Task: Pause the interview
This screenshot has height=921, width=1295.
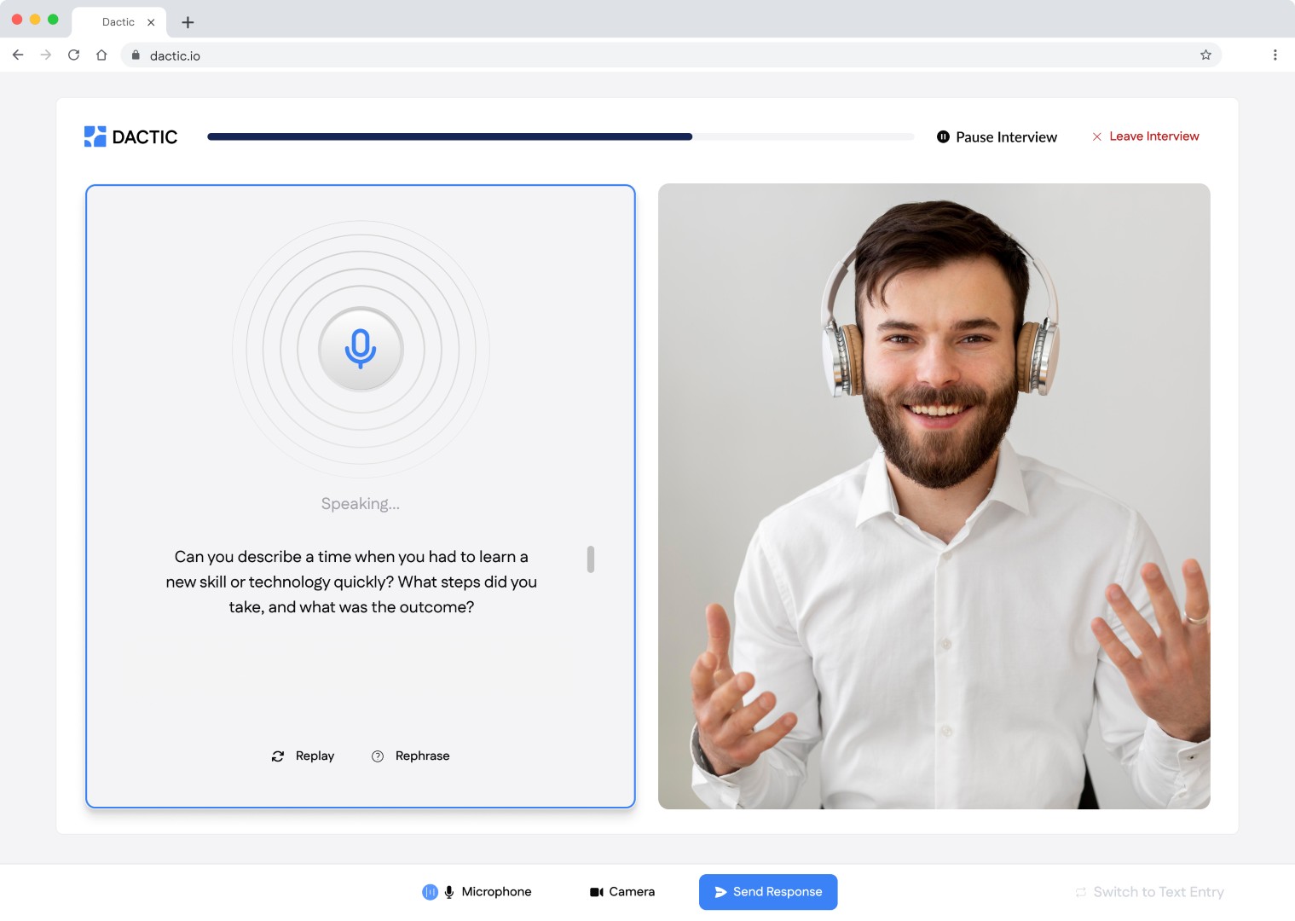Action: click(x=997, y=137)
